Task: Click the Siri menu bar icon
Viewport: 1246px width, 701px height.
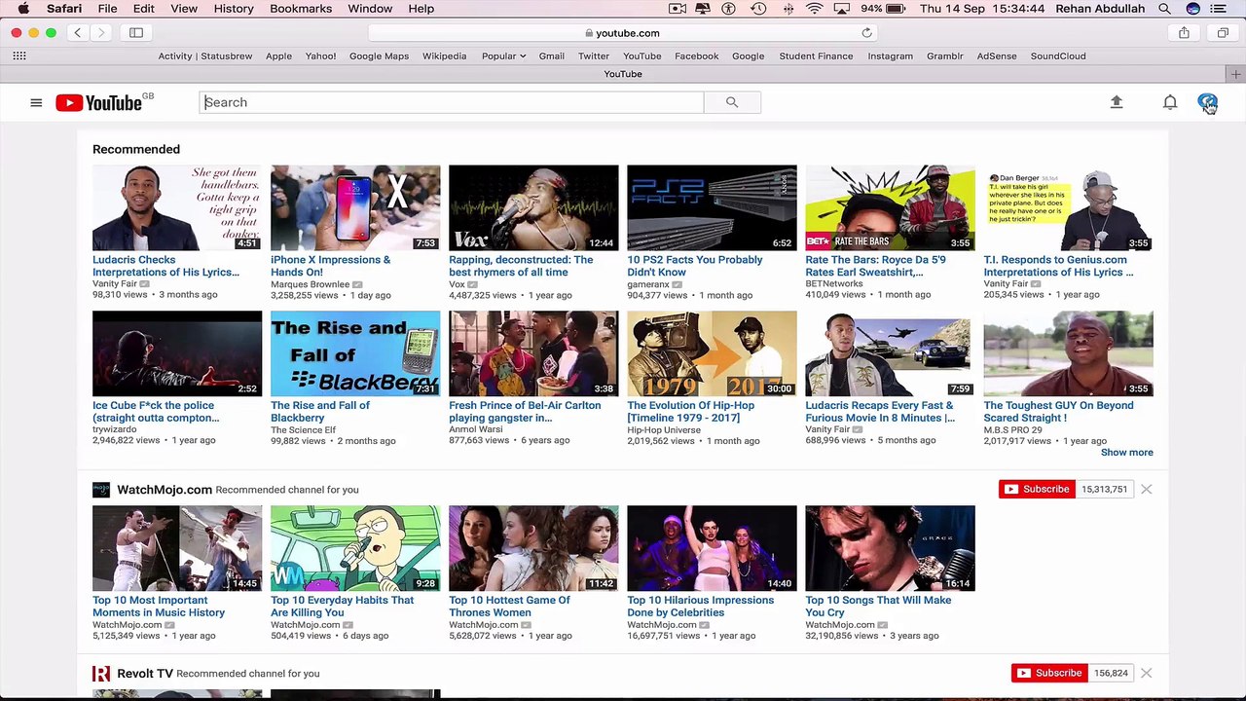Action: [1192, 9]
